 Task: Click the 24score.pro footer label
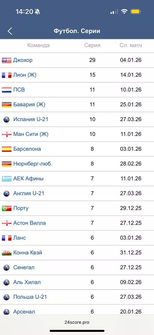[77, 322]
